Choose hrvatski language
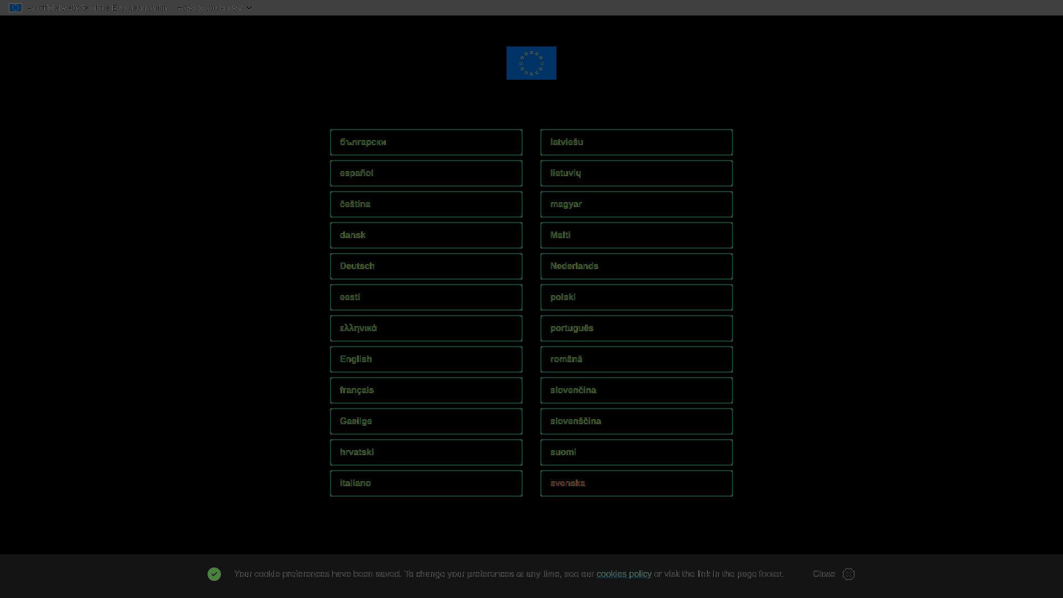1063x598 pixels. click(x=426, y=452)
